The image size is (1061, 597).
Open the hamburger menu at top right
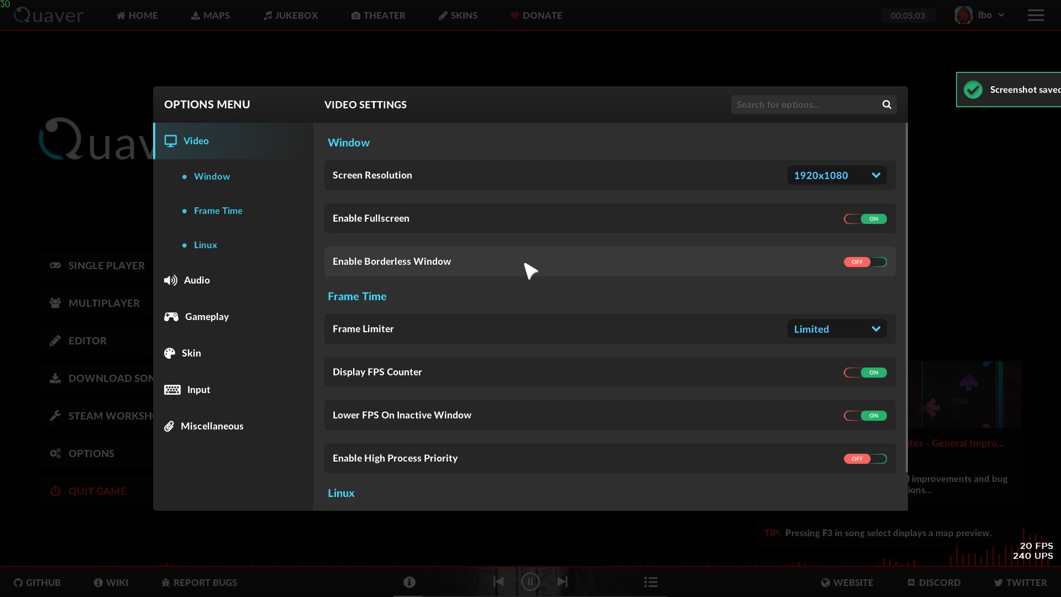pos(1036,15)
